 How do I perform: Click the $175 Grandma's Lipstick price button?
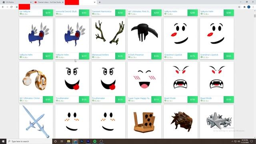click(x=192, y=56)
